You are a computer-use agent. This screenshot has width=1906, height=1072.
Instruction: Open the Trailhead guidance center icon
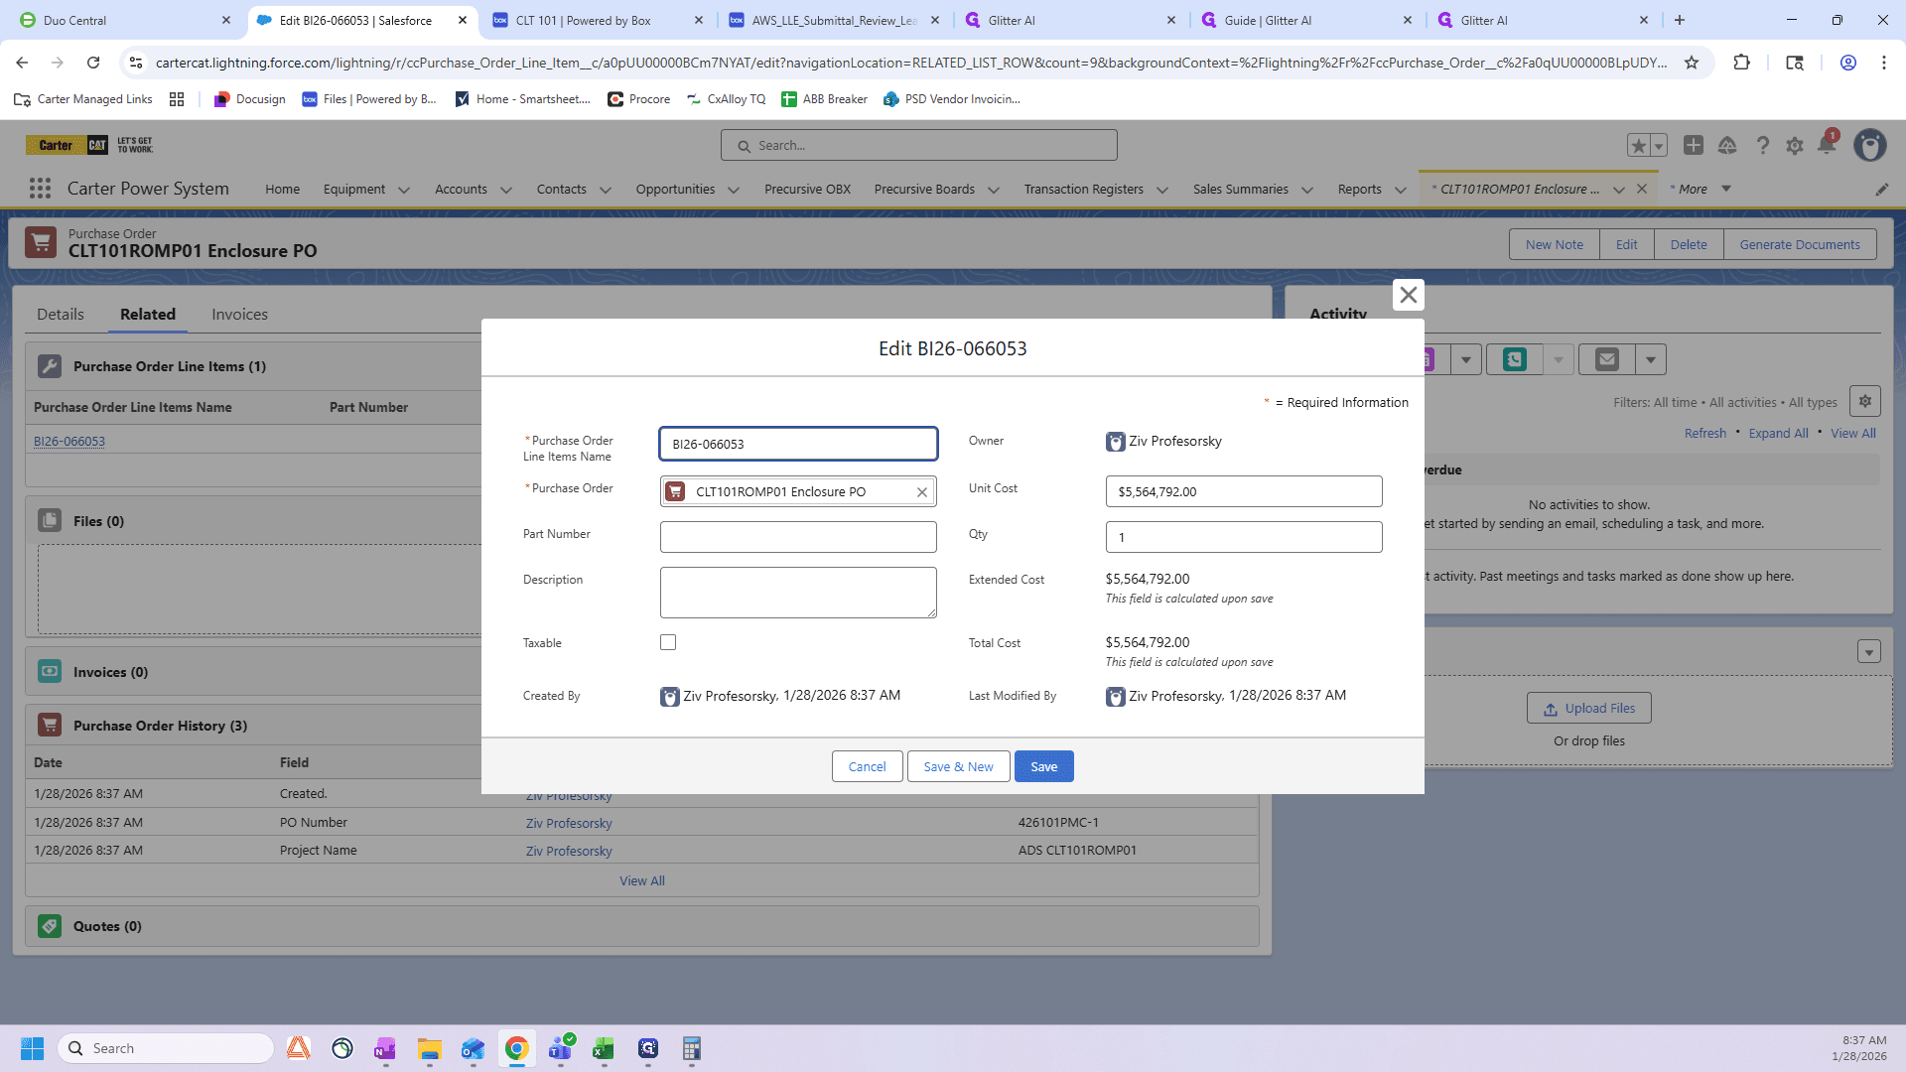(1727, 146)
